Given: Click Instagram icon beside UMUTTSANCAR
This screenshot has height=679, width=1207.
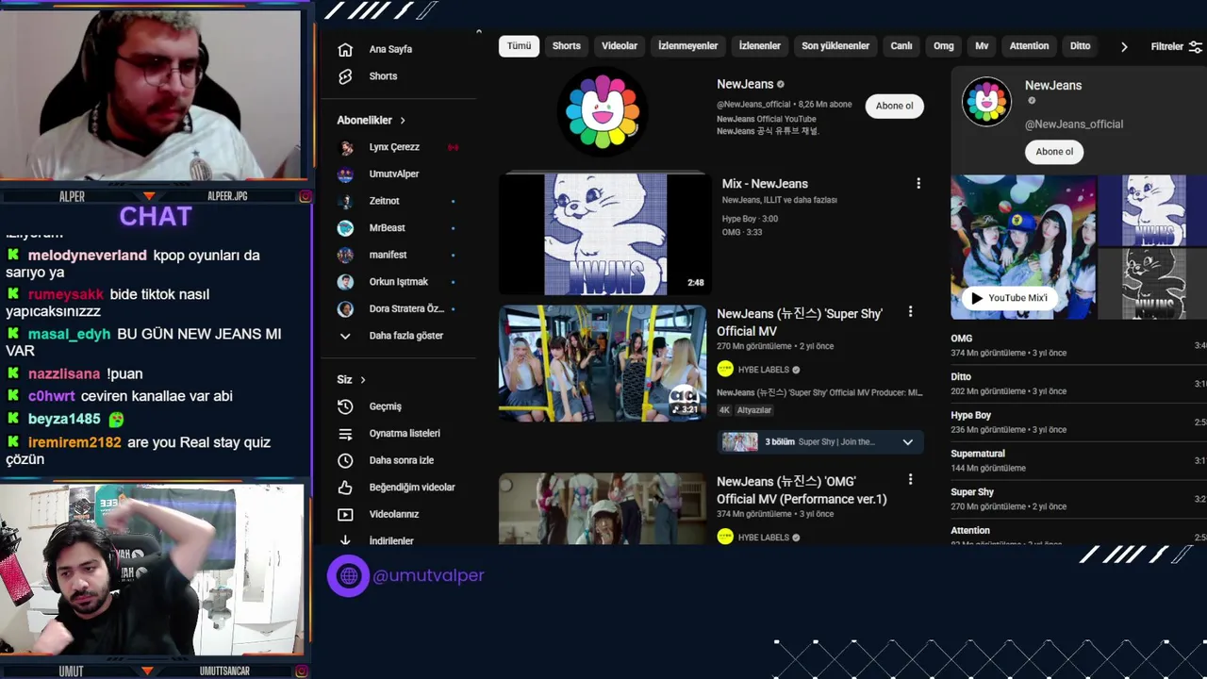Looking at the screenshot, I should [302, 671].
